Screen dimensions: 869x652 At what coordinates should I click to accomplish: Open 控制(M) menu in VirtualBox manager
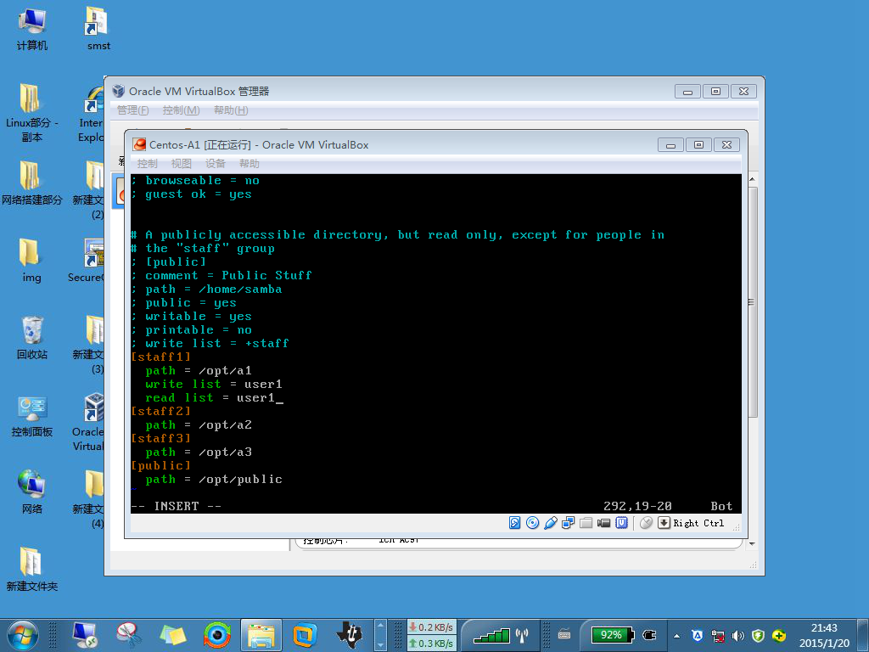(181, 110)
